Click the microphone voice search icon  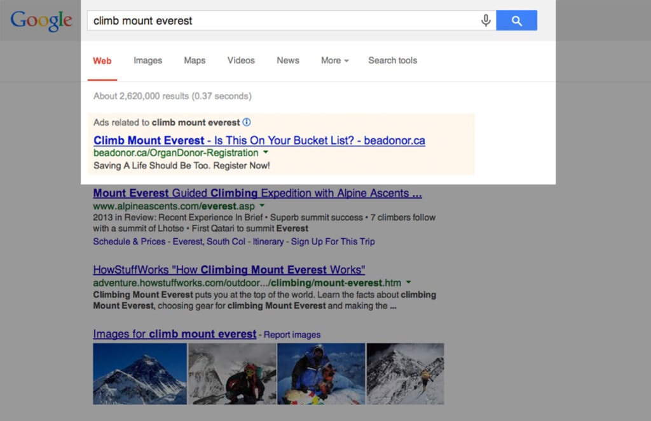(x=486, y=20)
